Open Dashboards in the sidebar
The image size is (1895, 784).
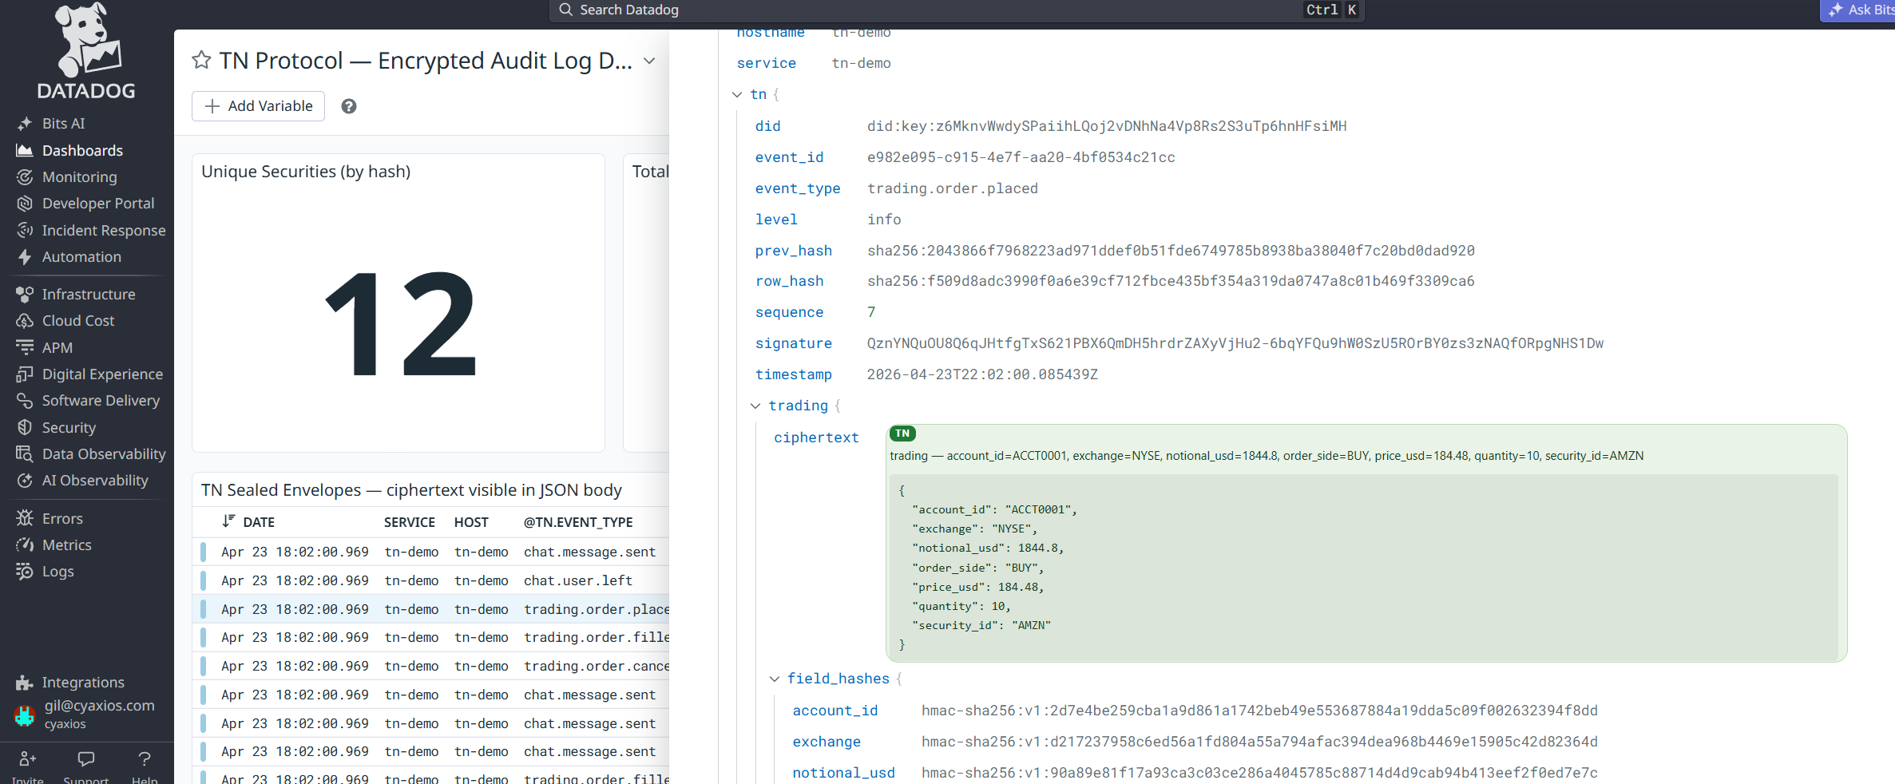82,150
